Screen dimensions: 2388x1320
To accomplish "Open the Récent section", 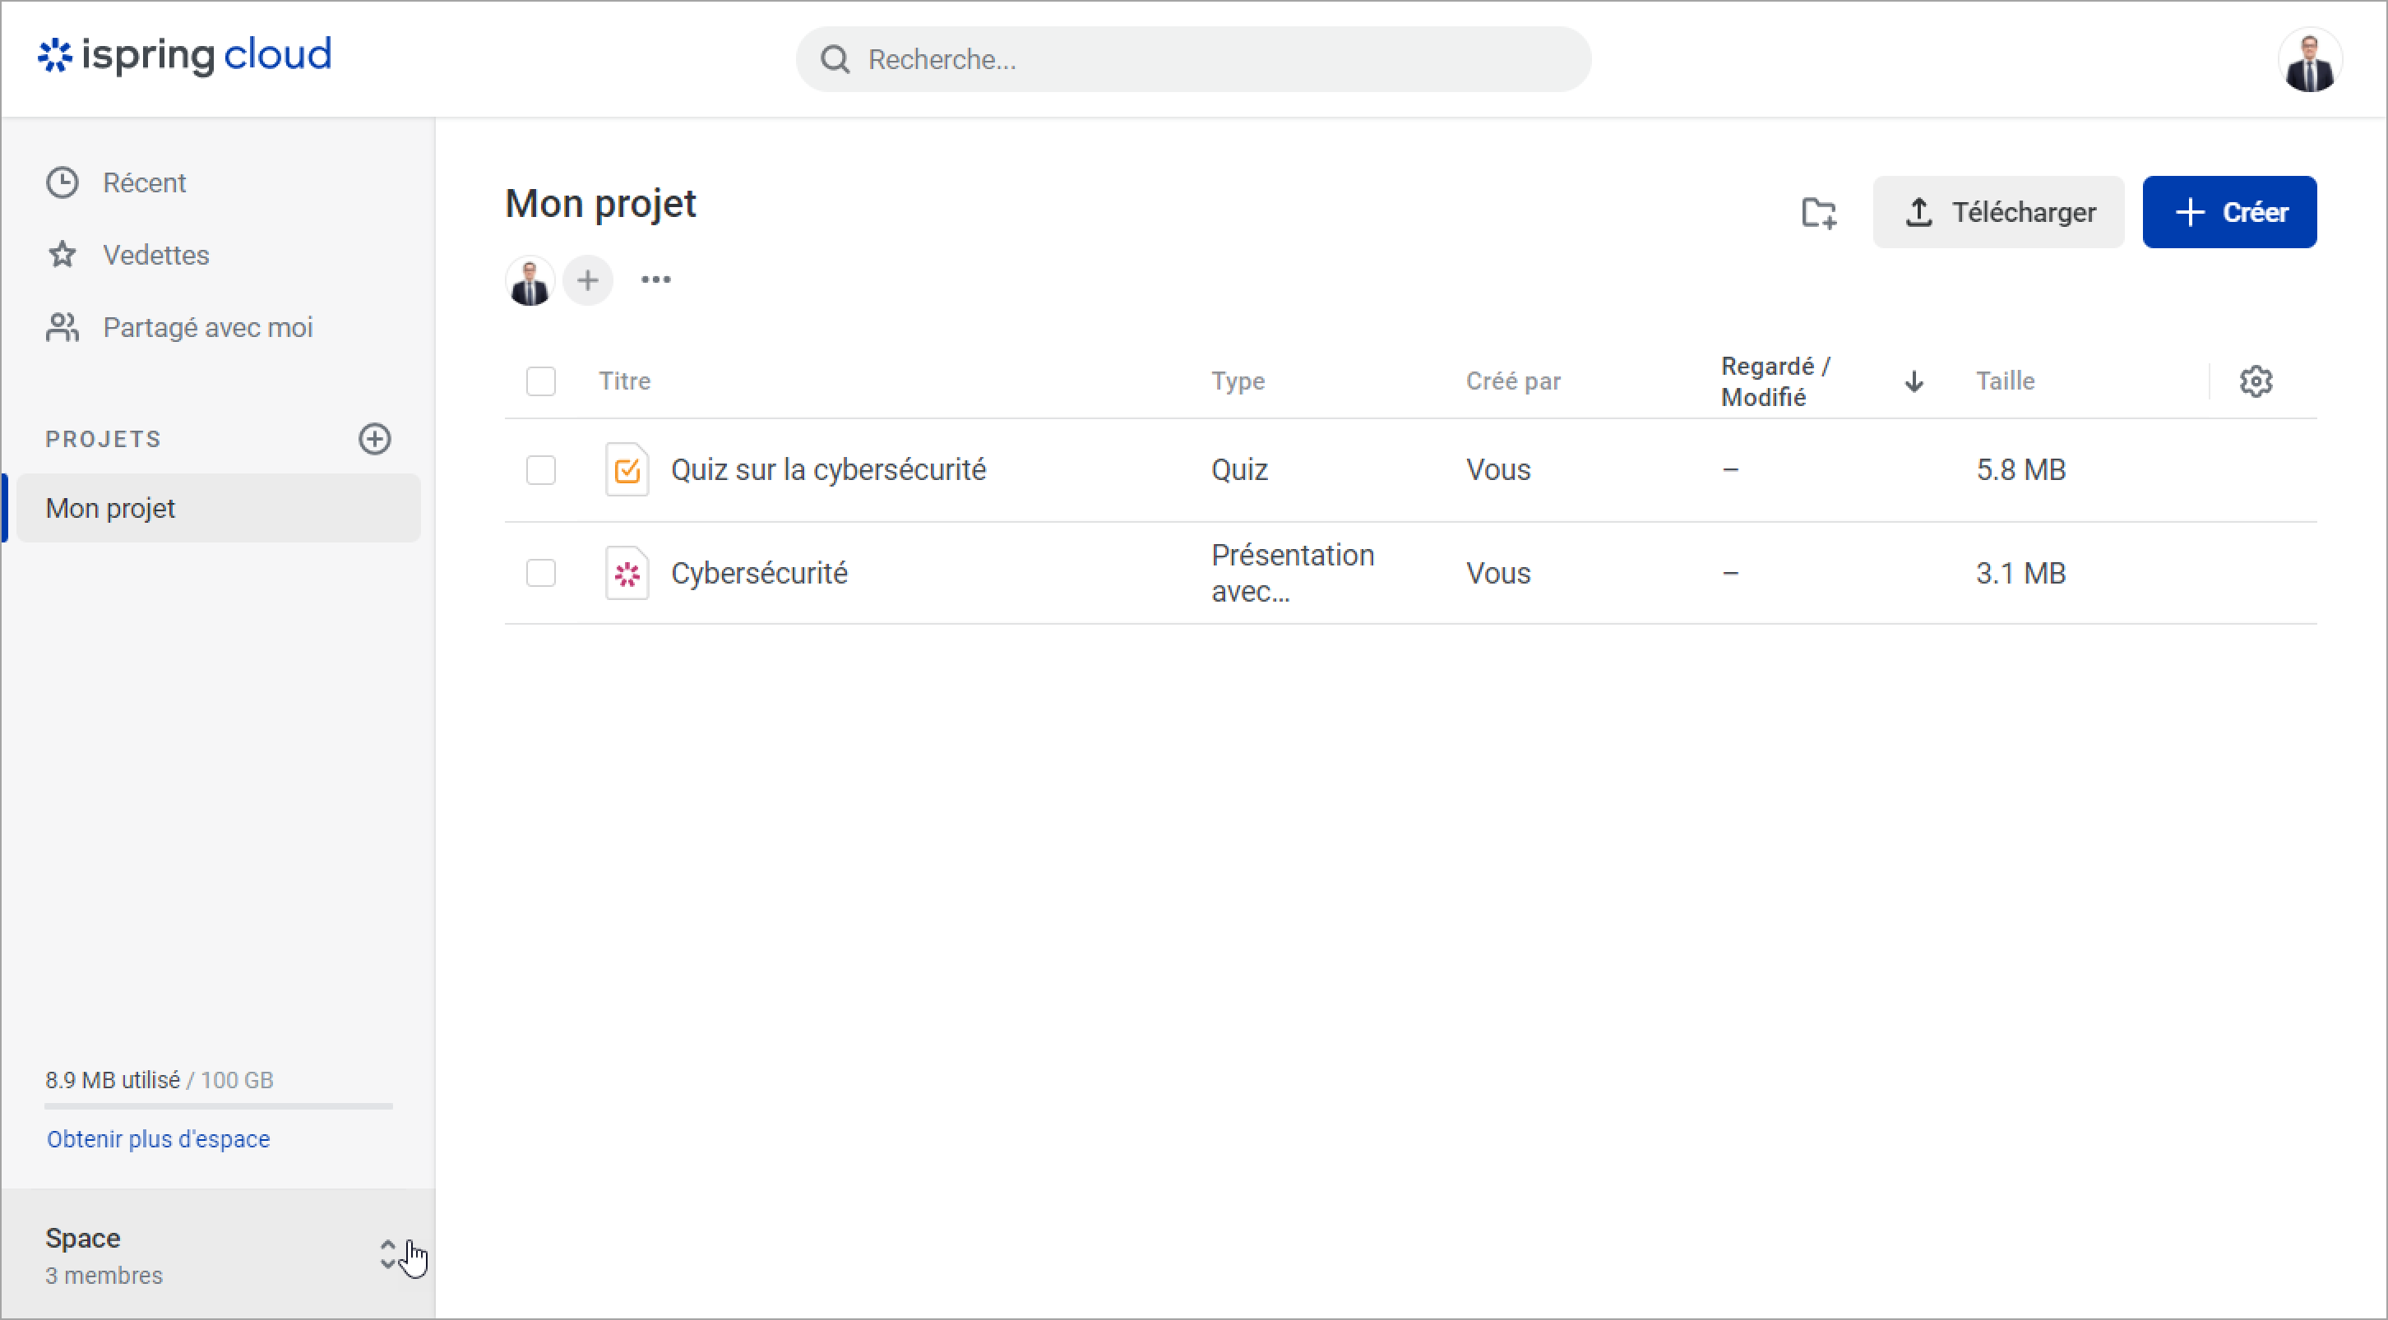I will coord(144,182).
